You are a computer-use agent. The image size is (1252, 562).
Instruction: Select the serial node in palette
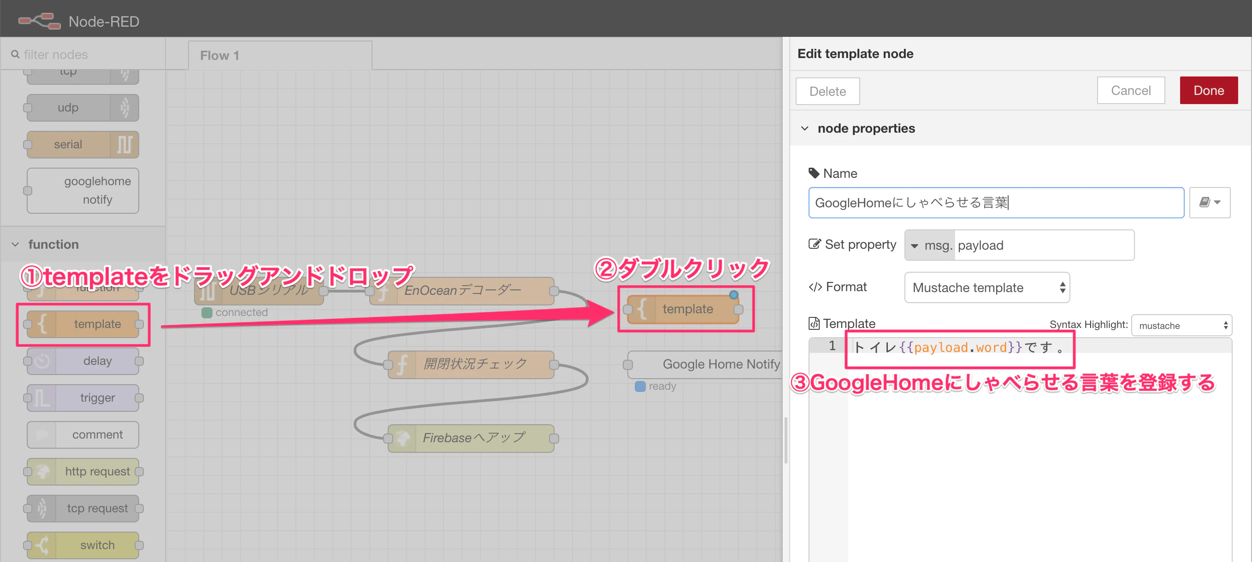tap(83, 144)
